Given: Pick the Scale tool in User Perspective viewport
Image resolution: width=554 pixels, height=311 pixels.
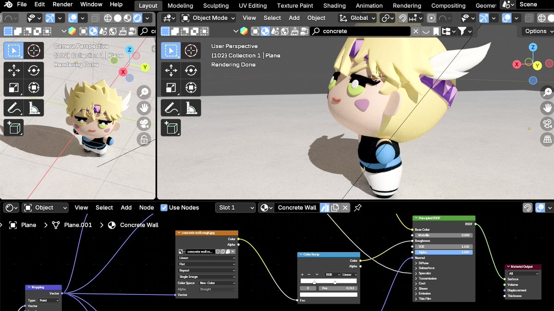Looking at the screenshot, I should 171,87.
